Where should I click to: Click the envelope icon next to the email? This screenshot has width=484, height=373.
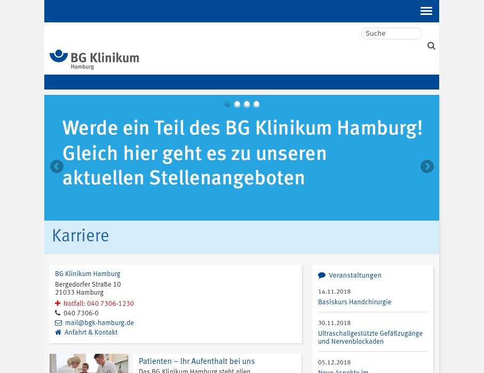click(58, 322)
